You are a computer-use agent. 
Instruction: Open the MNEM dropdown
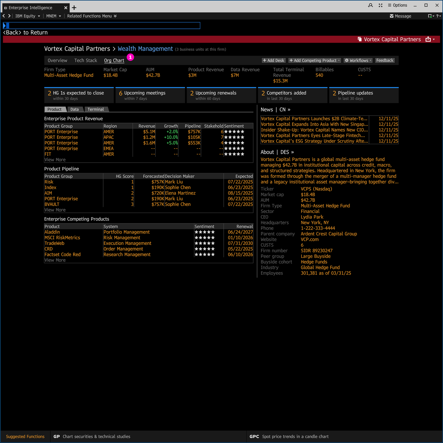(53, 16)
